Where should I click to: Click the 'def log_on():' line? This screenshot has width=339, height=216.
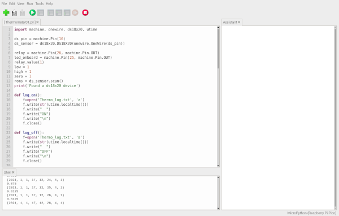pos(28,95)
